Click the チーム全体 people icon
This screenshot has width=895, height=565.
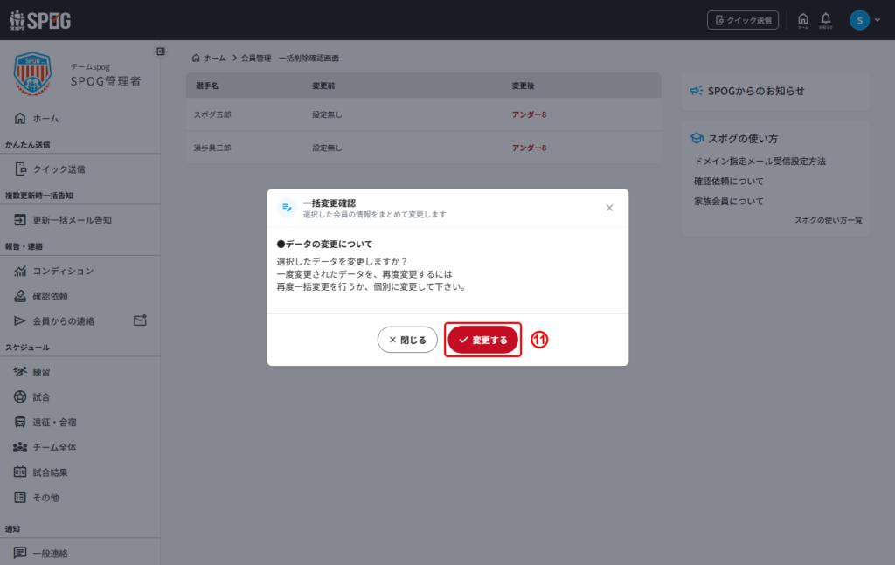20,447
